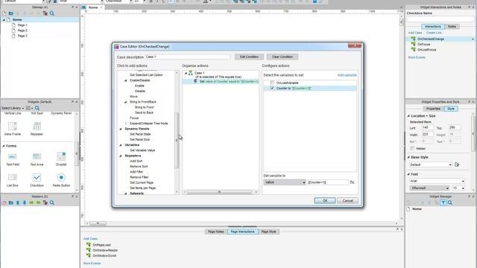Open the Base Style Default dropdown
Viewport: 477px width, 268px height.
(x=431, y=165)
